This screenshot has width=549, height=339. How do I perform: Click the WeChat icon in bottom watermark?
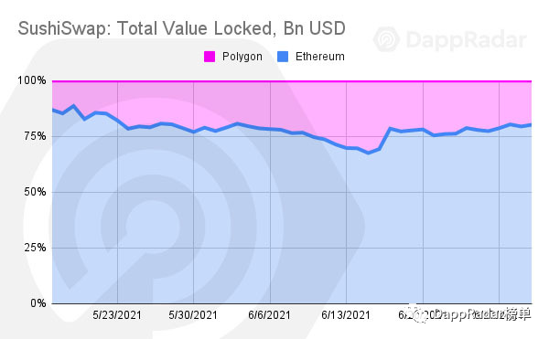(419, 314)
